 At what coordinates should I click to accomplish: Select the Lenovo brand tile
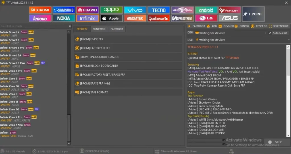(40, 18)
